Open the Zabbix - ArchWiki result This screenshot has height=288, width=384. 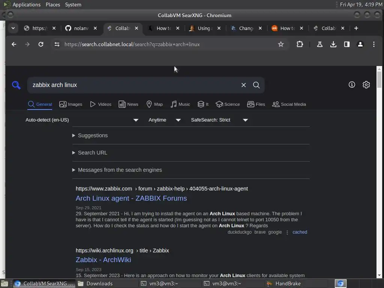(x=103, y=260)
